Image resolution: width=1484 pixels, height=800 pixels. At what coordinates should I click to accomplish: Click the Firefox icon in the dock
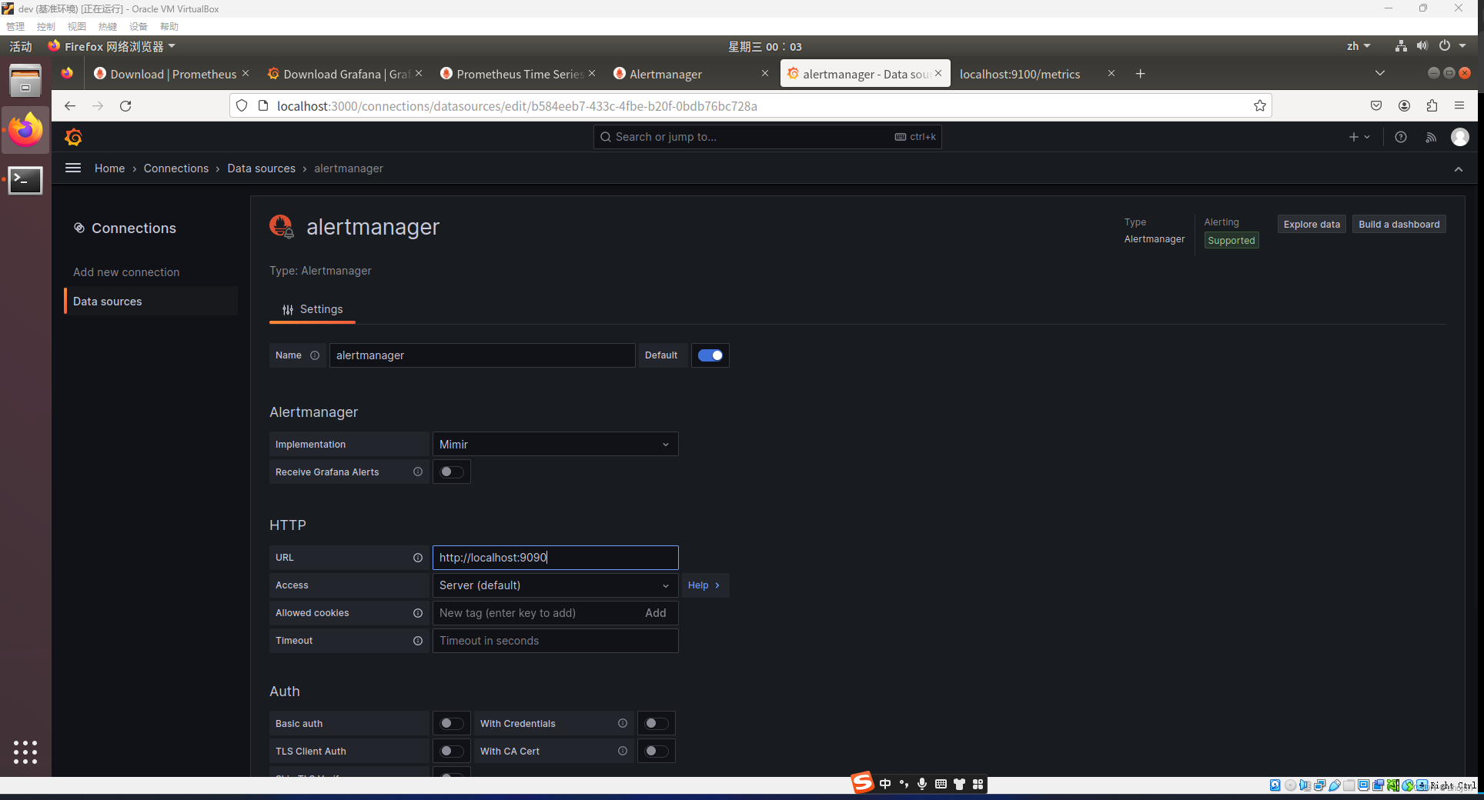point(25,130)
